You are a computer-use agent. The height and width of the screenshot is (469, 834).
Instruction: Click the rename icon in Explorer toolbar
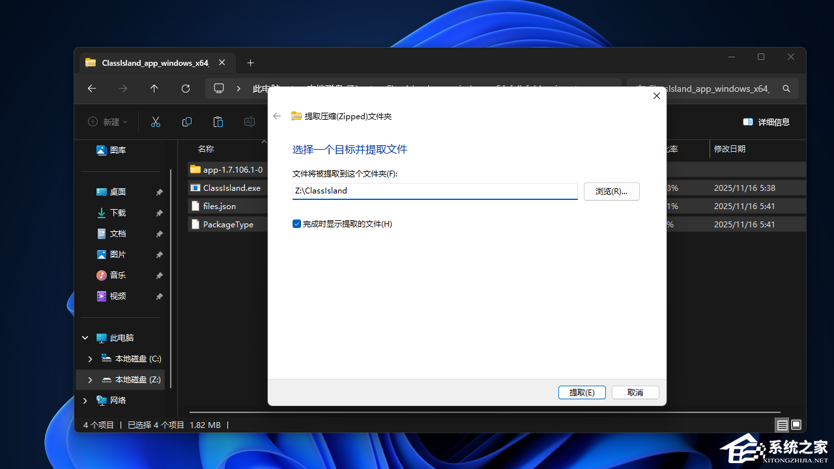point(249,122)
